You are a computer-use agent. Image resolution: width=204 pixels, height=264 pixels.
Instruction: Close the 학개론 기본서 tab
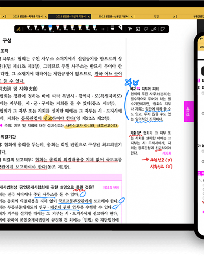[x=46, y=17]
